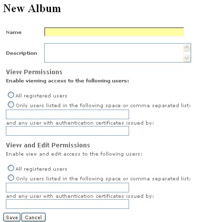Click the View Permissions section heading
This screenshot has width=197, height=222.
click(34, 72)
